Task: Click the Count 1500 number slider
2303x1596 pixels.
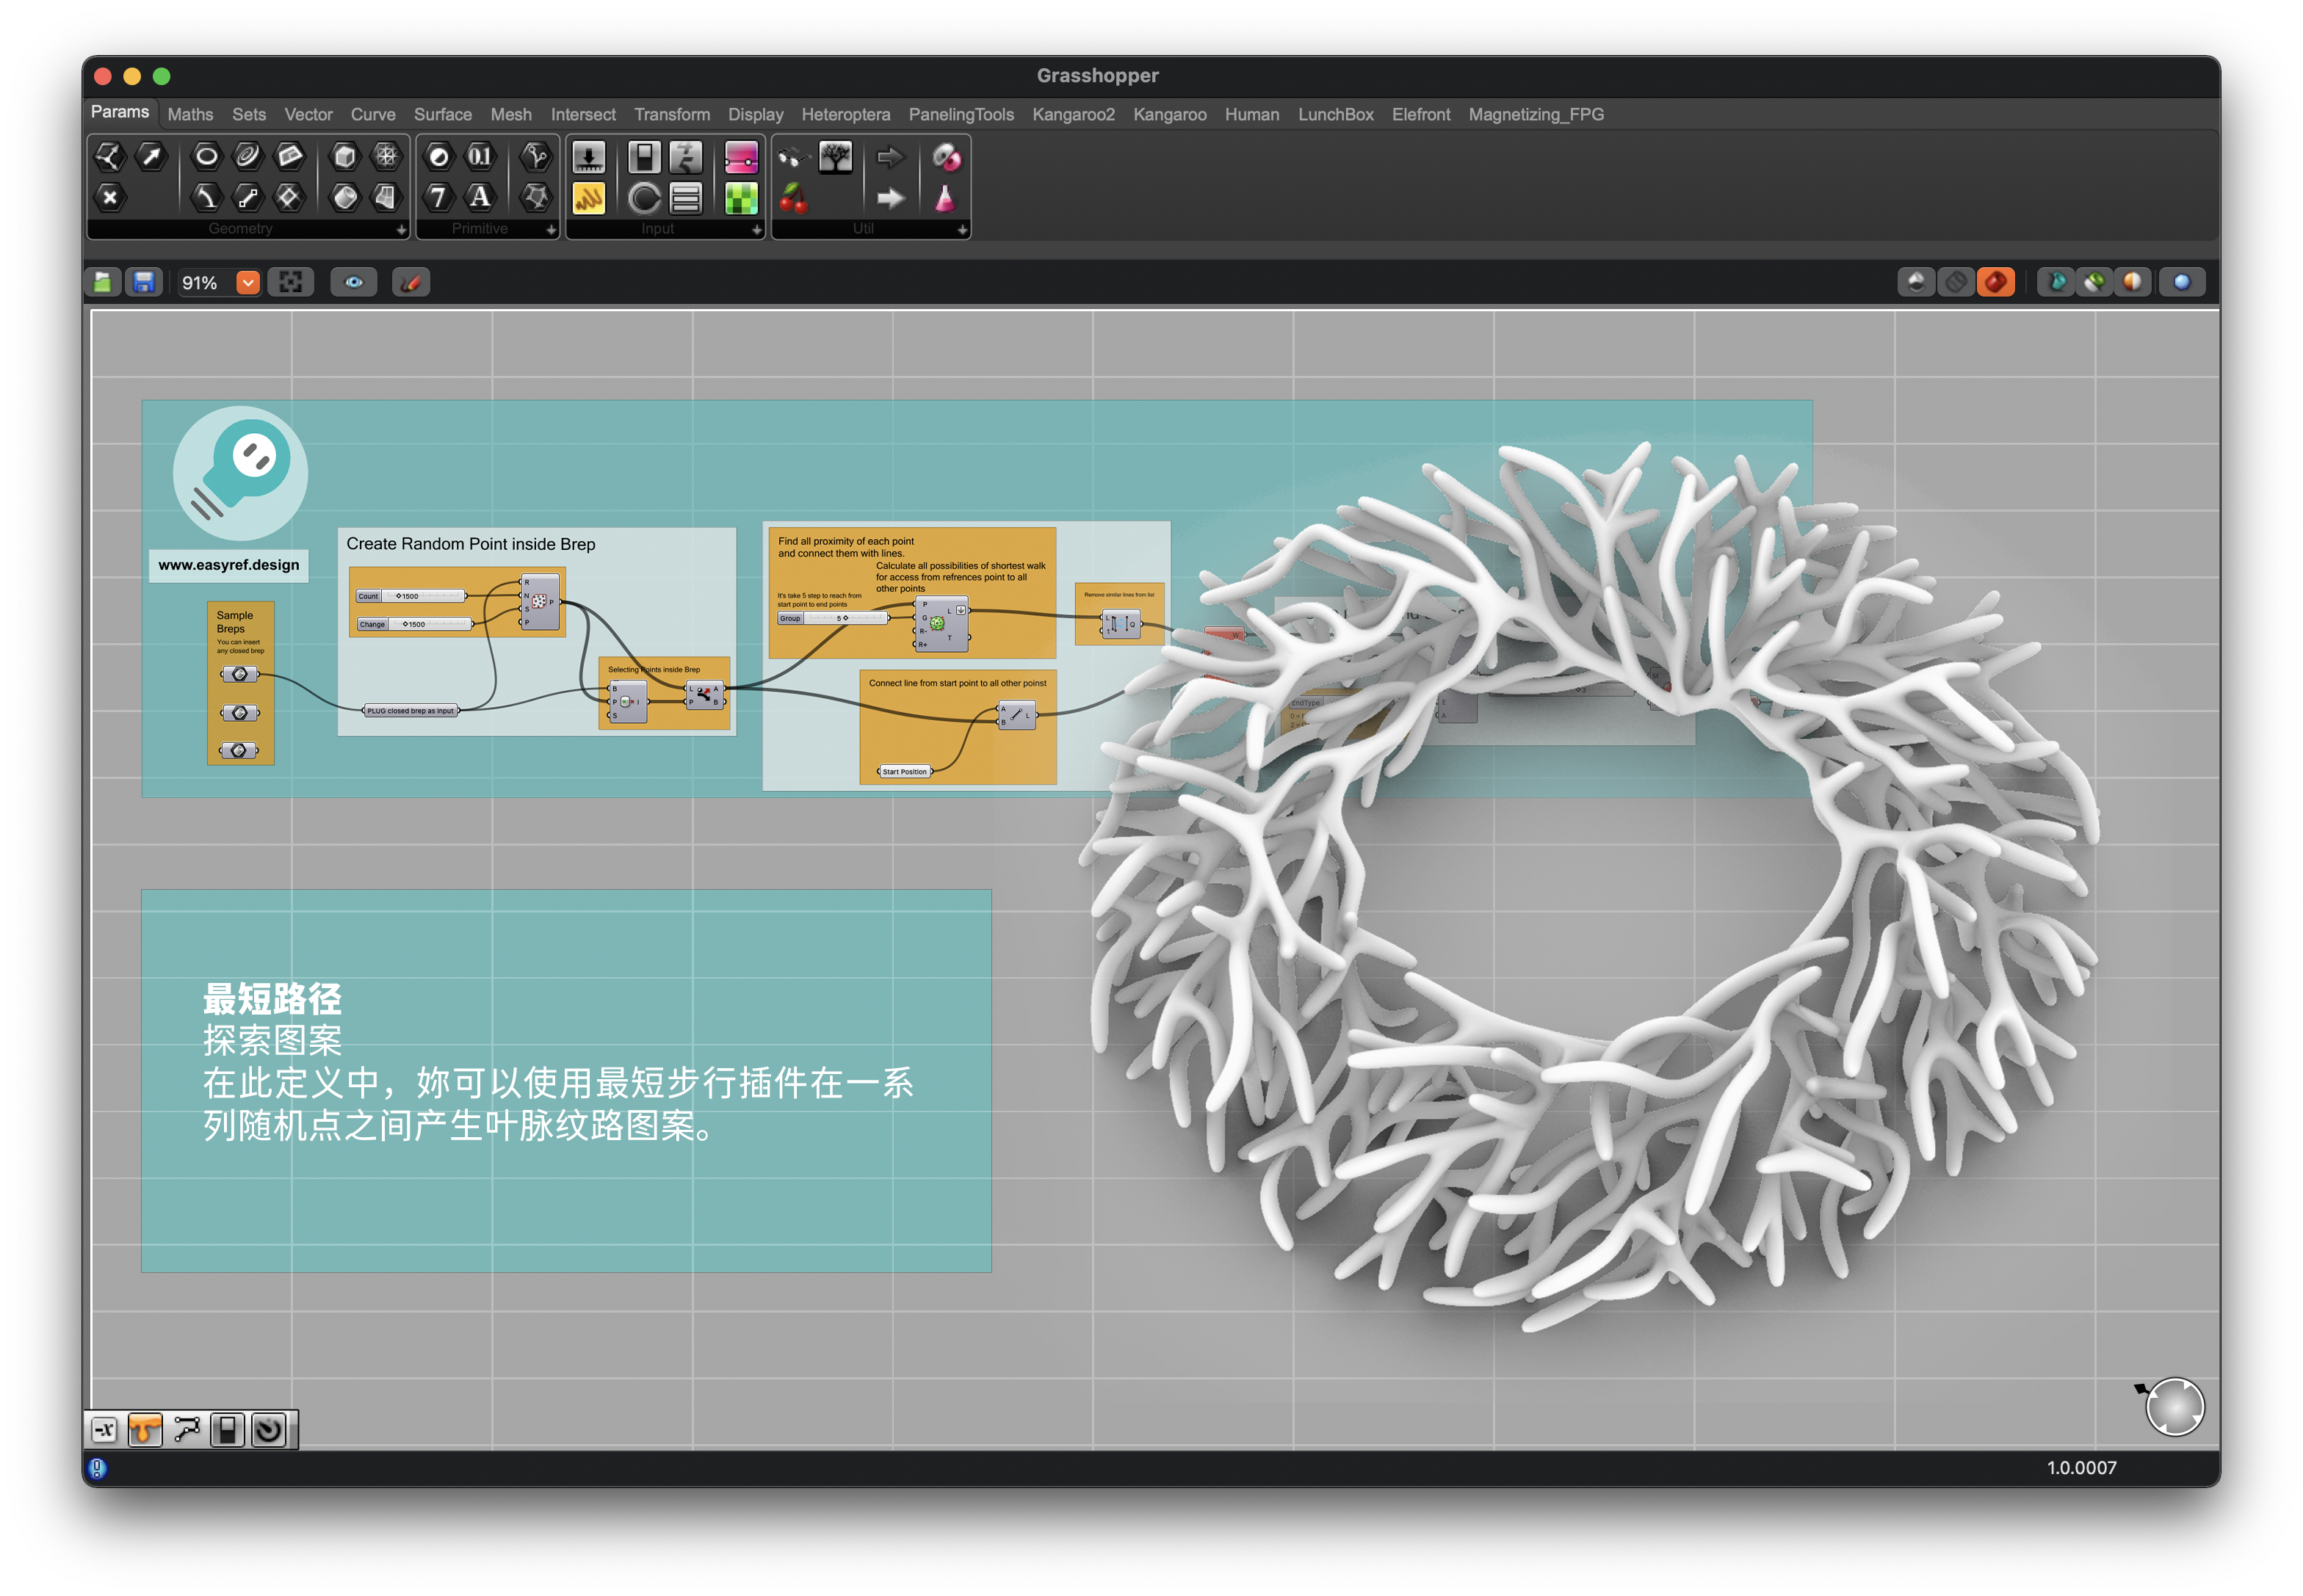Action: coord(411,596)
